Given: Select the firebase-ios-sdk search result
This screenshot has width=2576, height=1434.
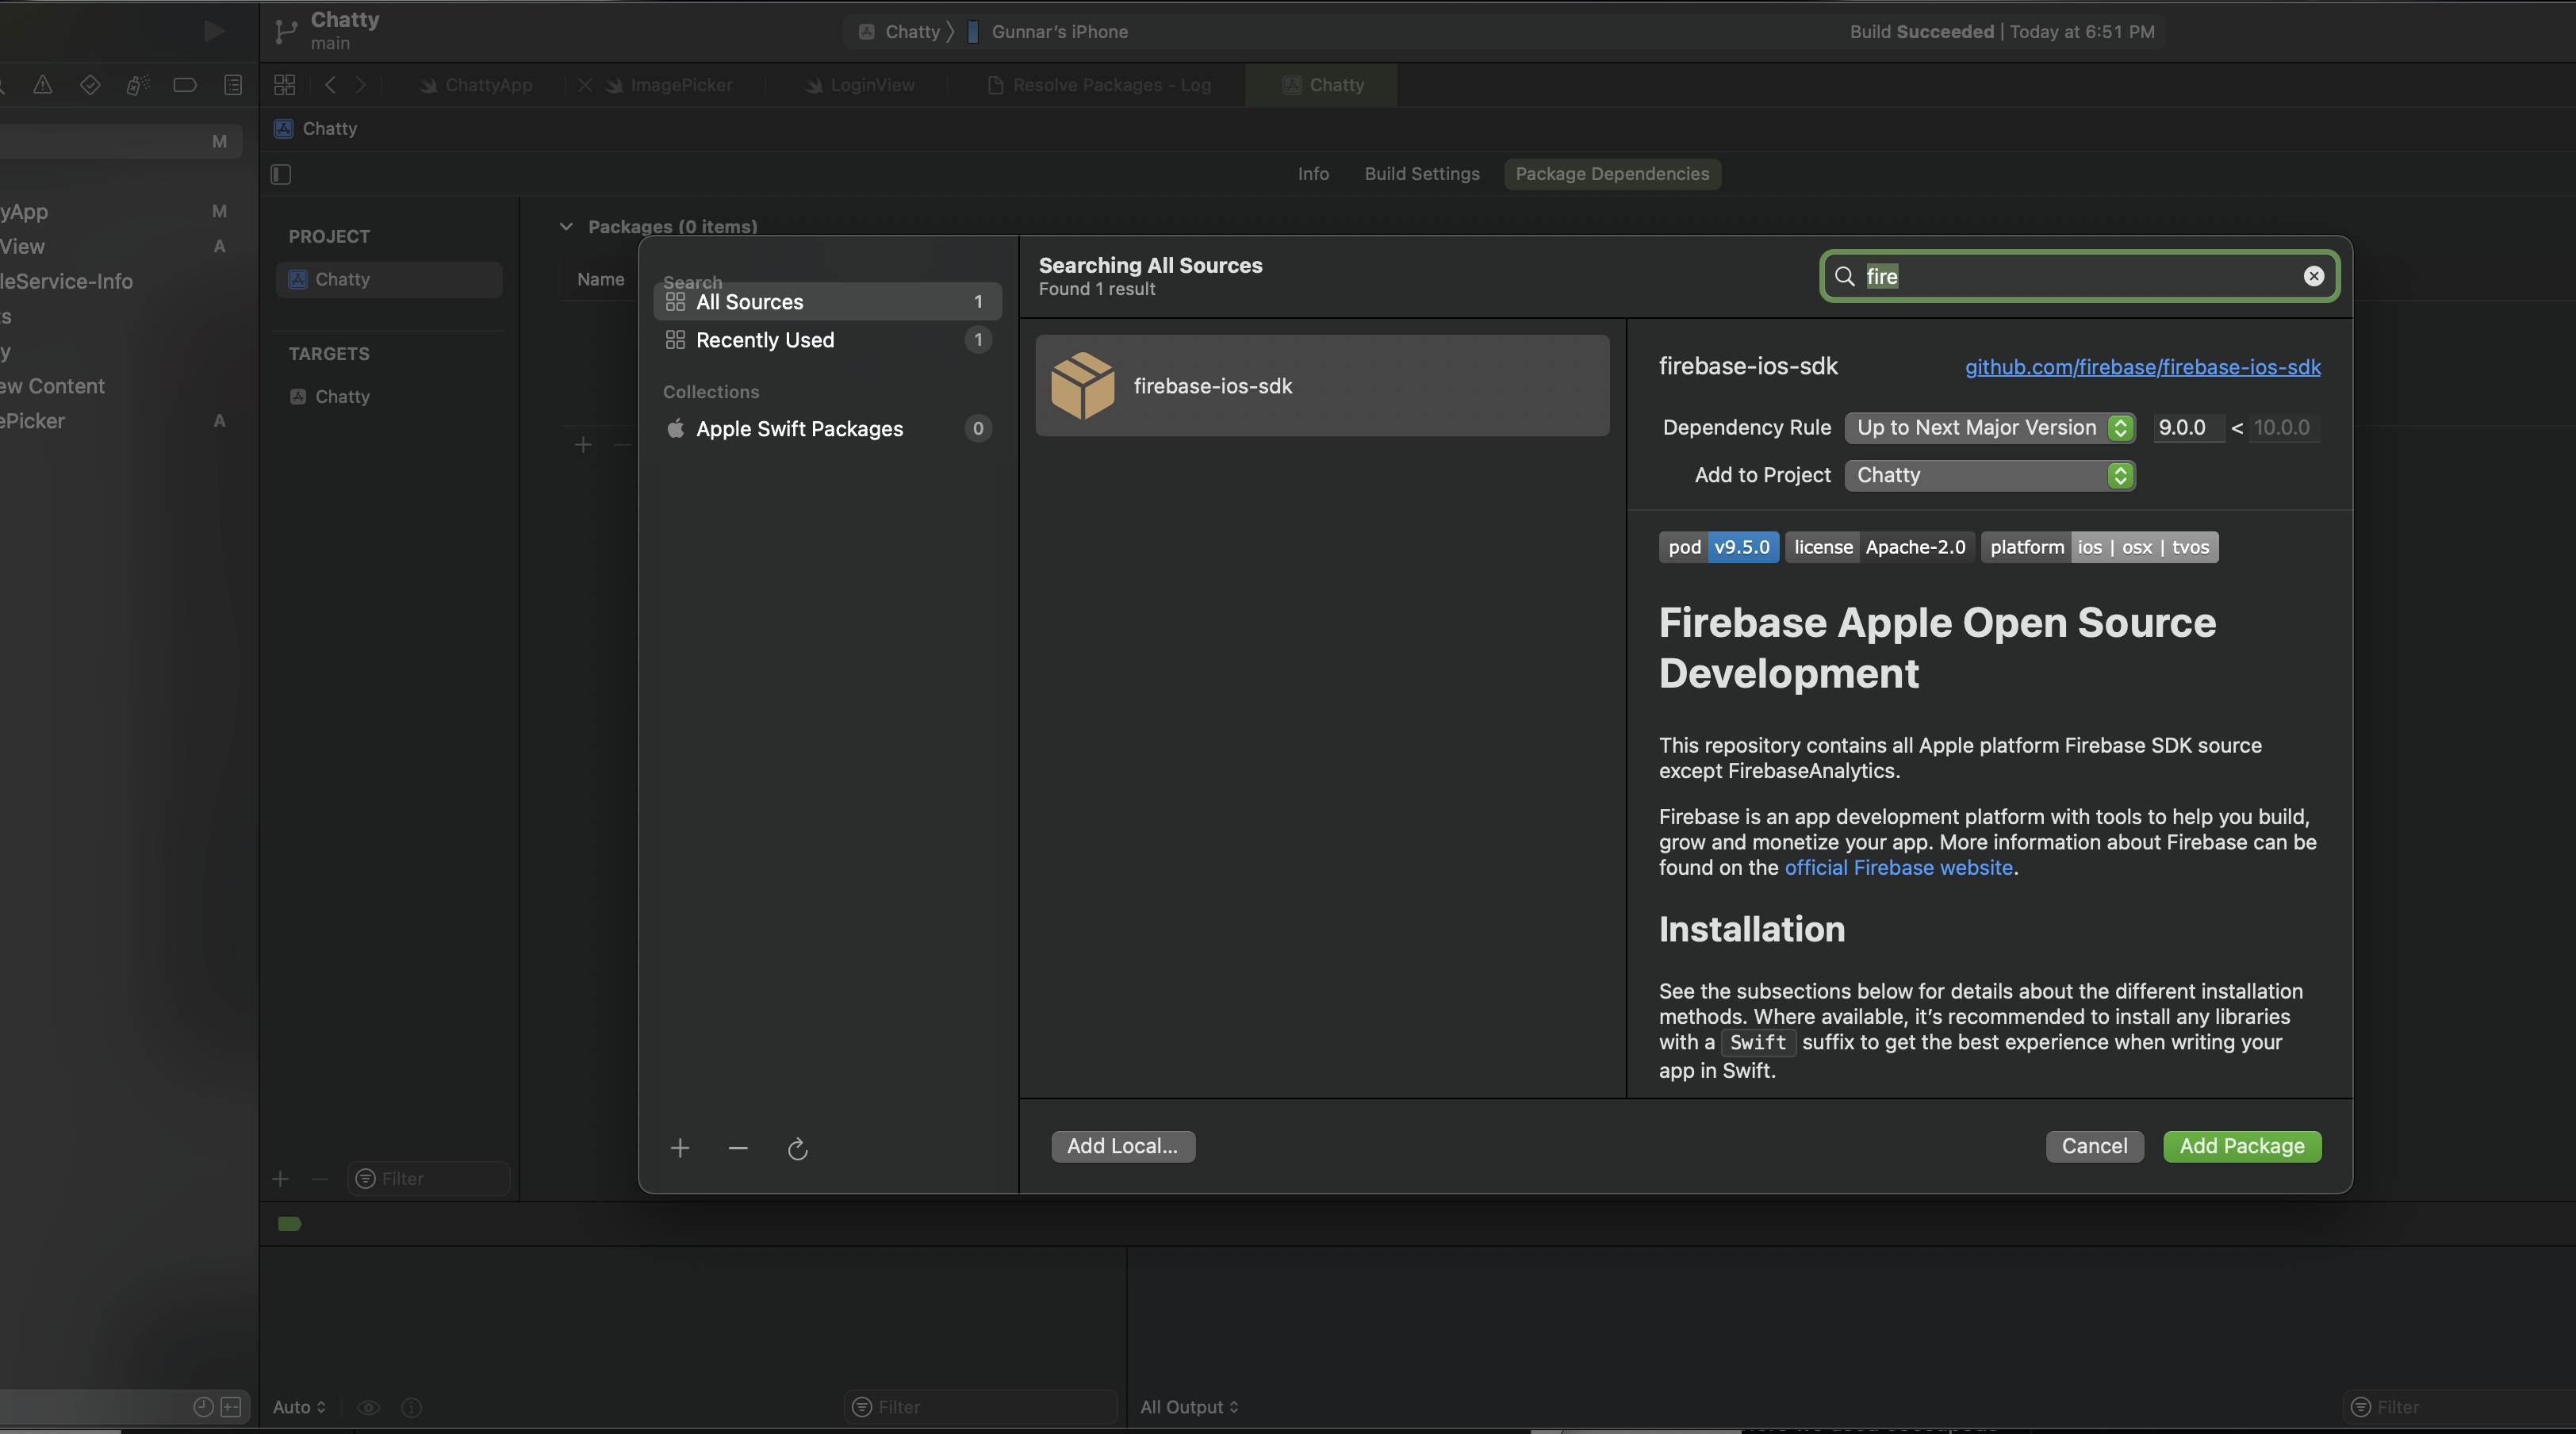Looking at the screenshot, I should (1322, 385).
